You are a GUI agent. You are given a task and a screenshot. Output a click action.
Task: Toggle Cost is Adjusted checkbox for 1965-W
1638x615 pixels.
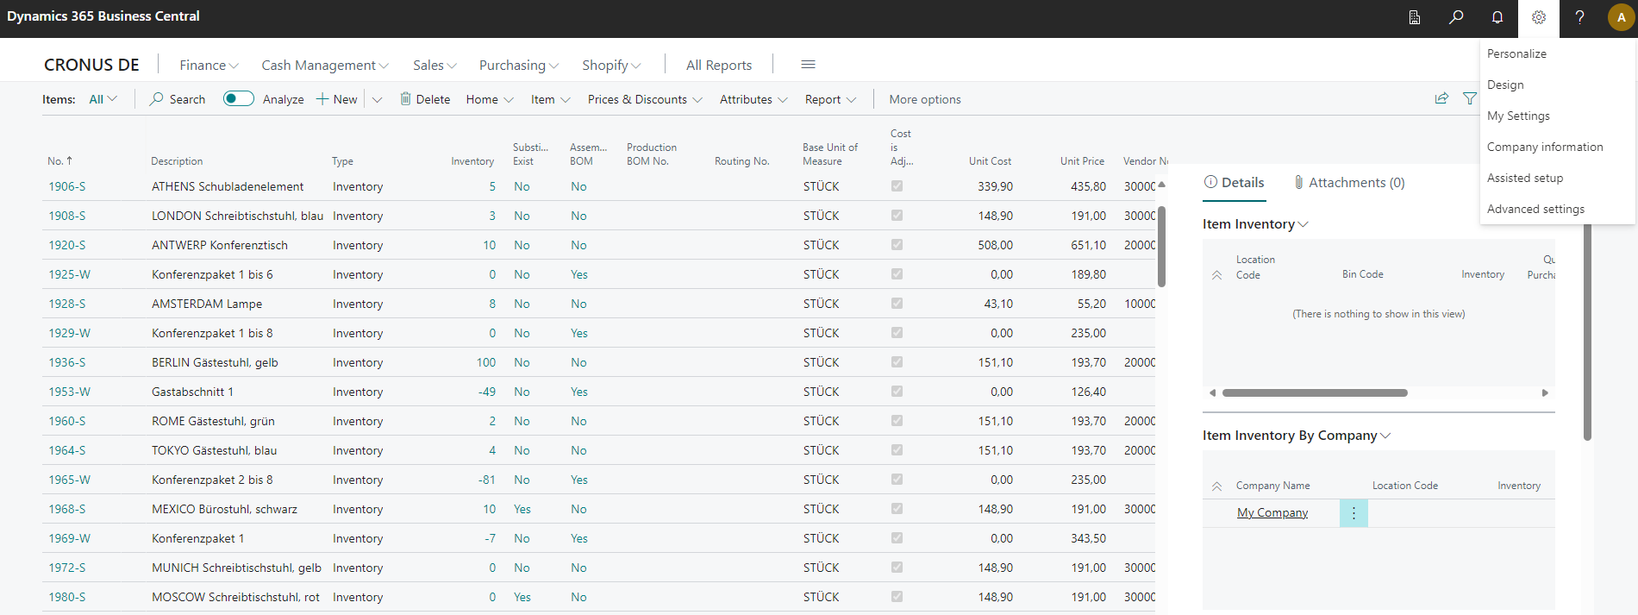(897, 480)
